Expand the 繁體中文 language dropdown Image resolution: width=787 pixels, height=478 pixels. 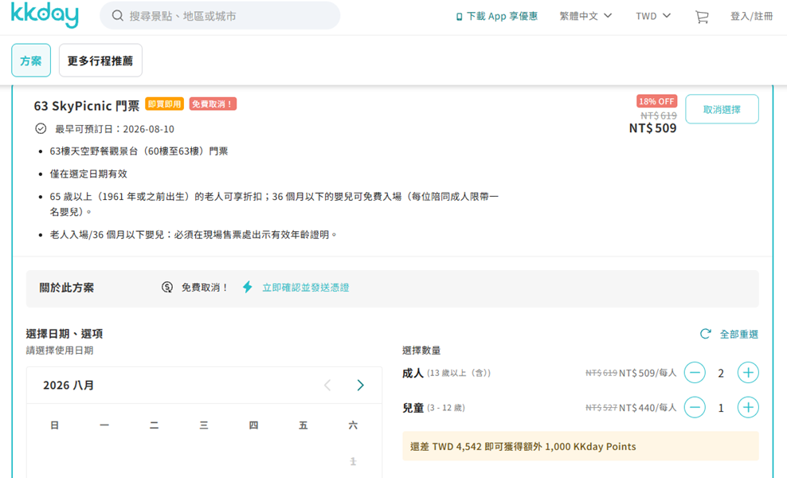coord(585,16)
